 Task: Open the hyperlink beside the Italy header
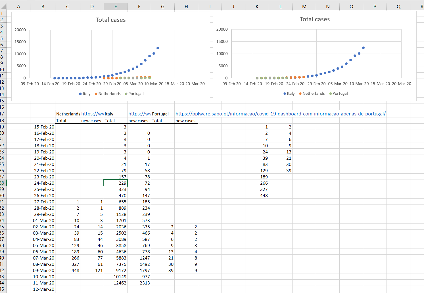139,114
